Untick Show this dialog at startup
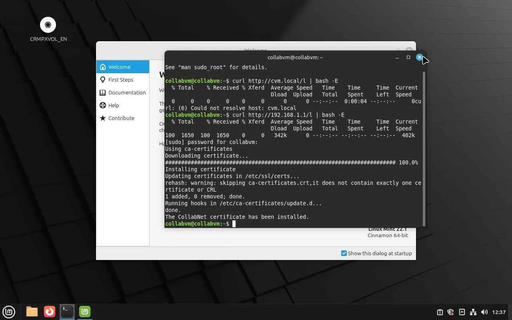512x320 pixels. [344, 253]
